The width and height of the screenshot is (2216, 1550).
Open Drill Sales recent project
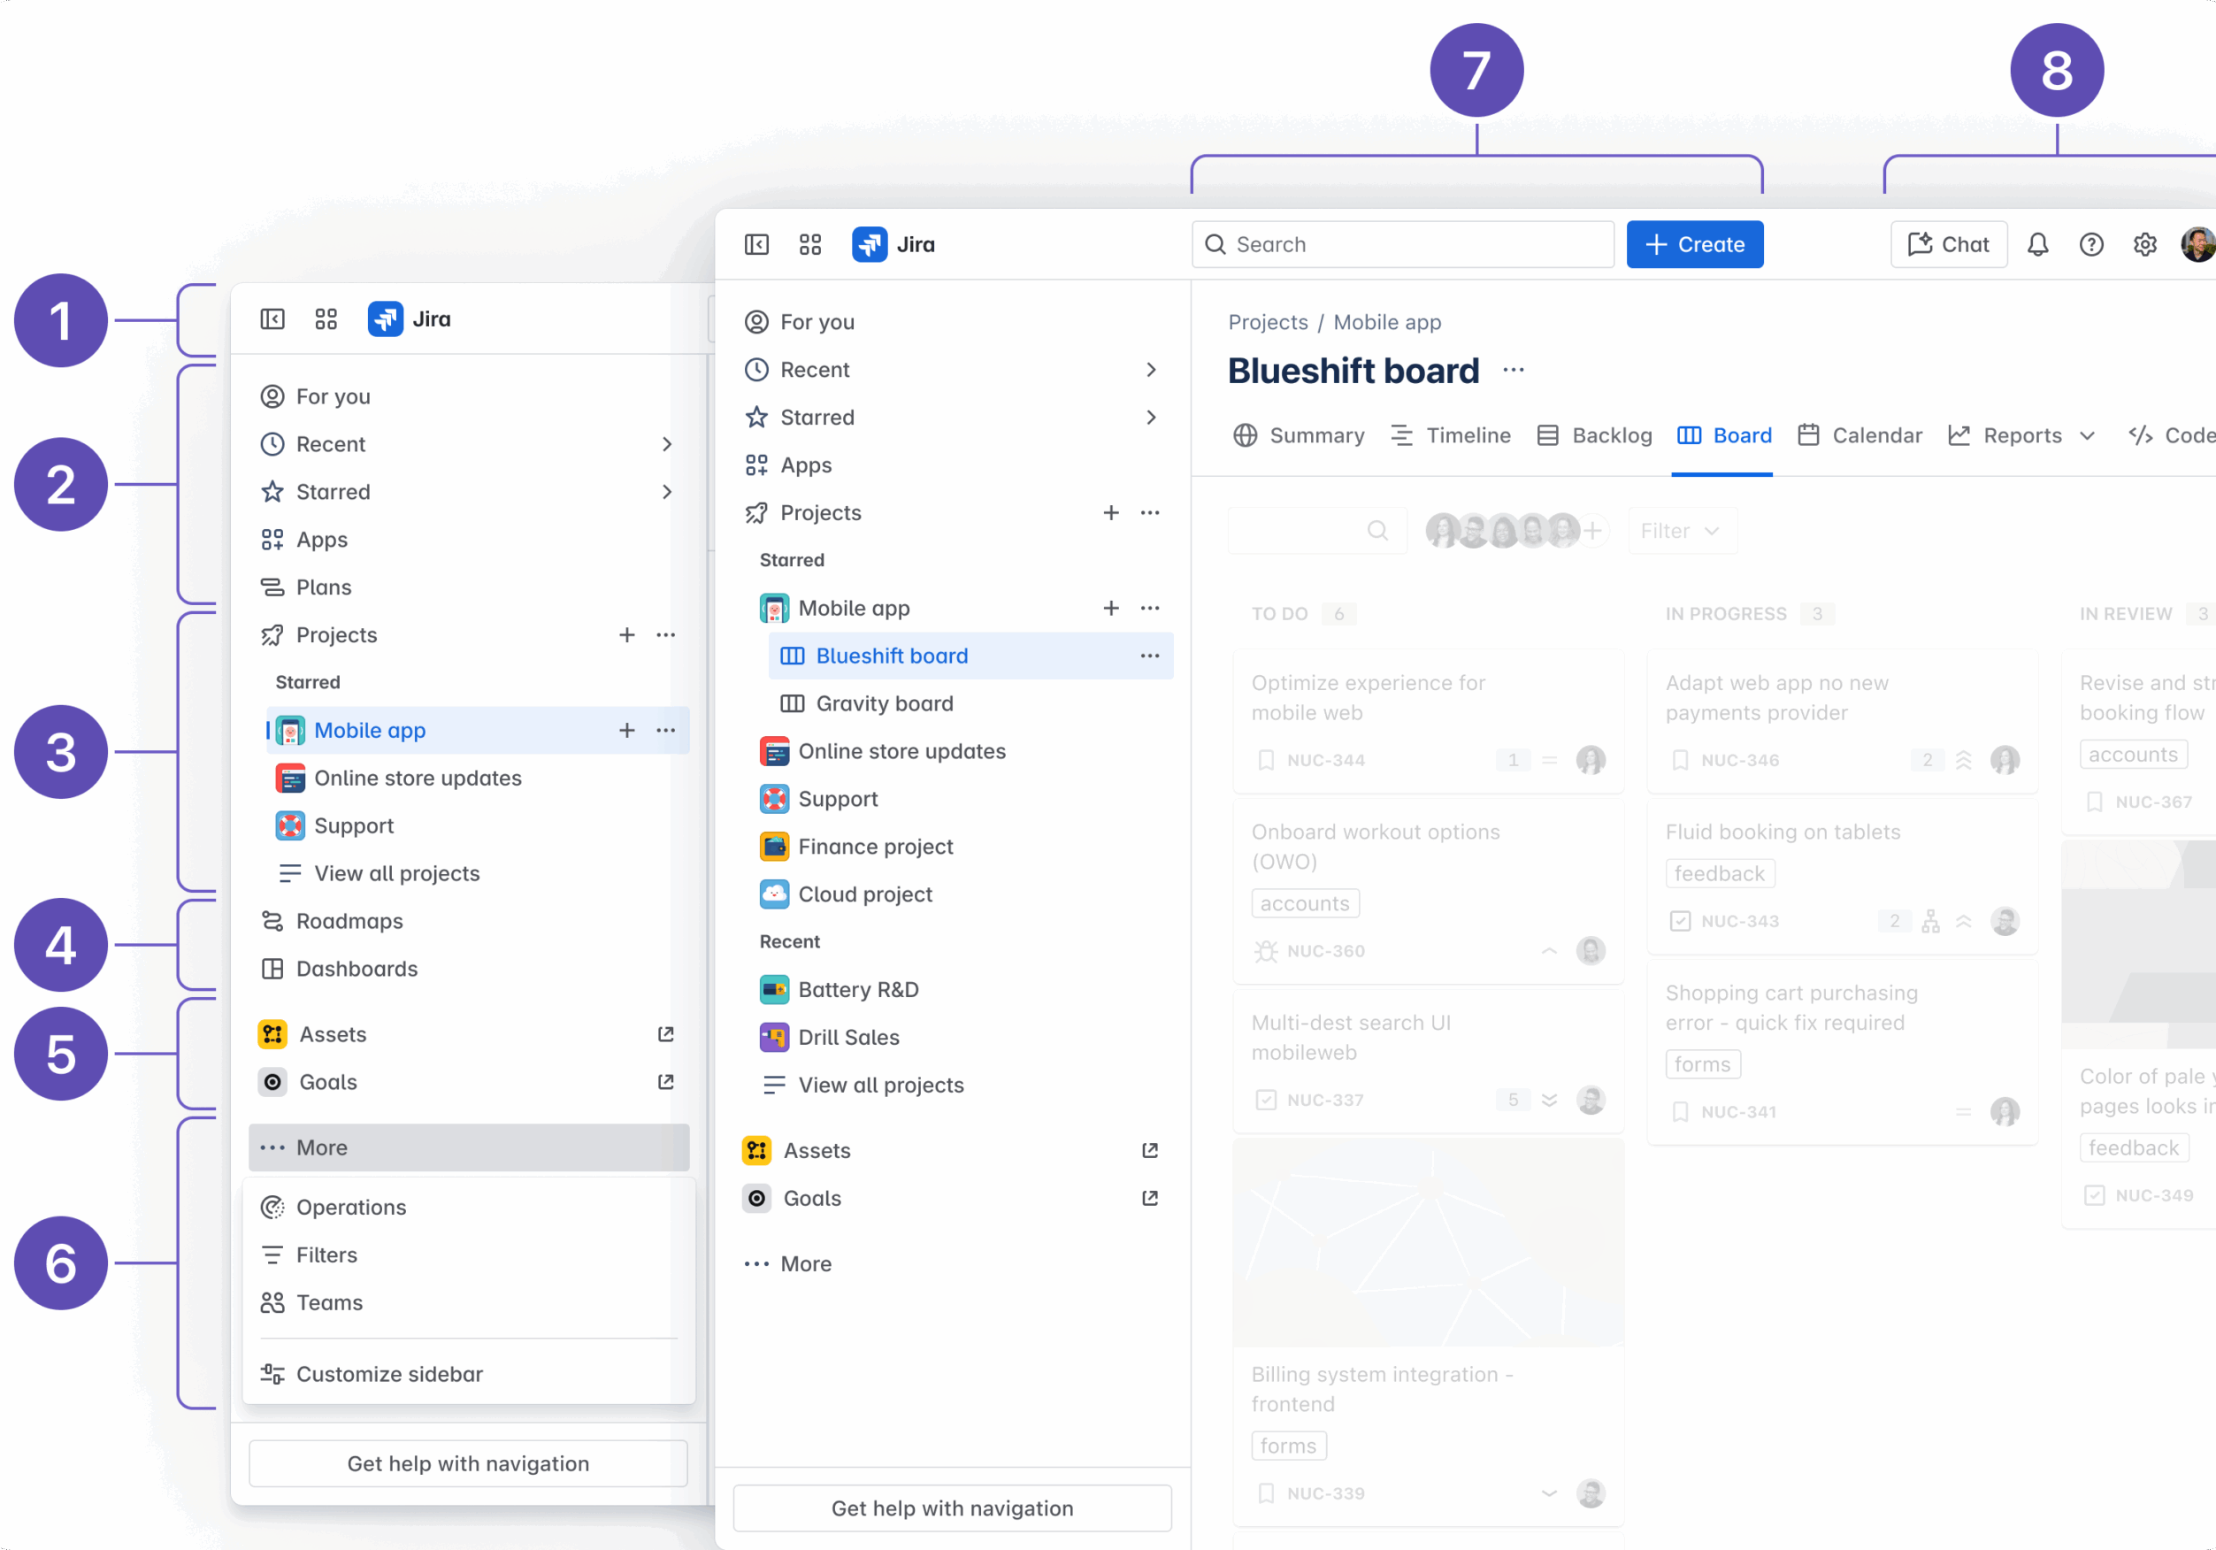tap(962, 1037)
